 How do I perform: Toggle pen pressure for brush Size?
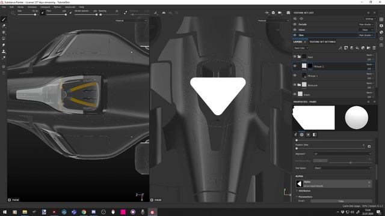click(43, 13)
